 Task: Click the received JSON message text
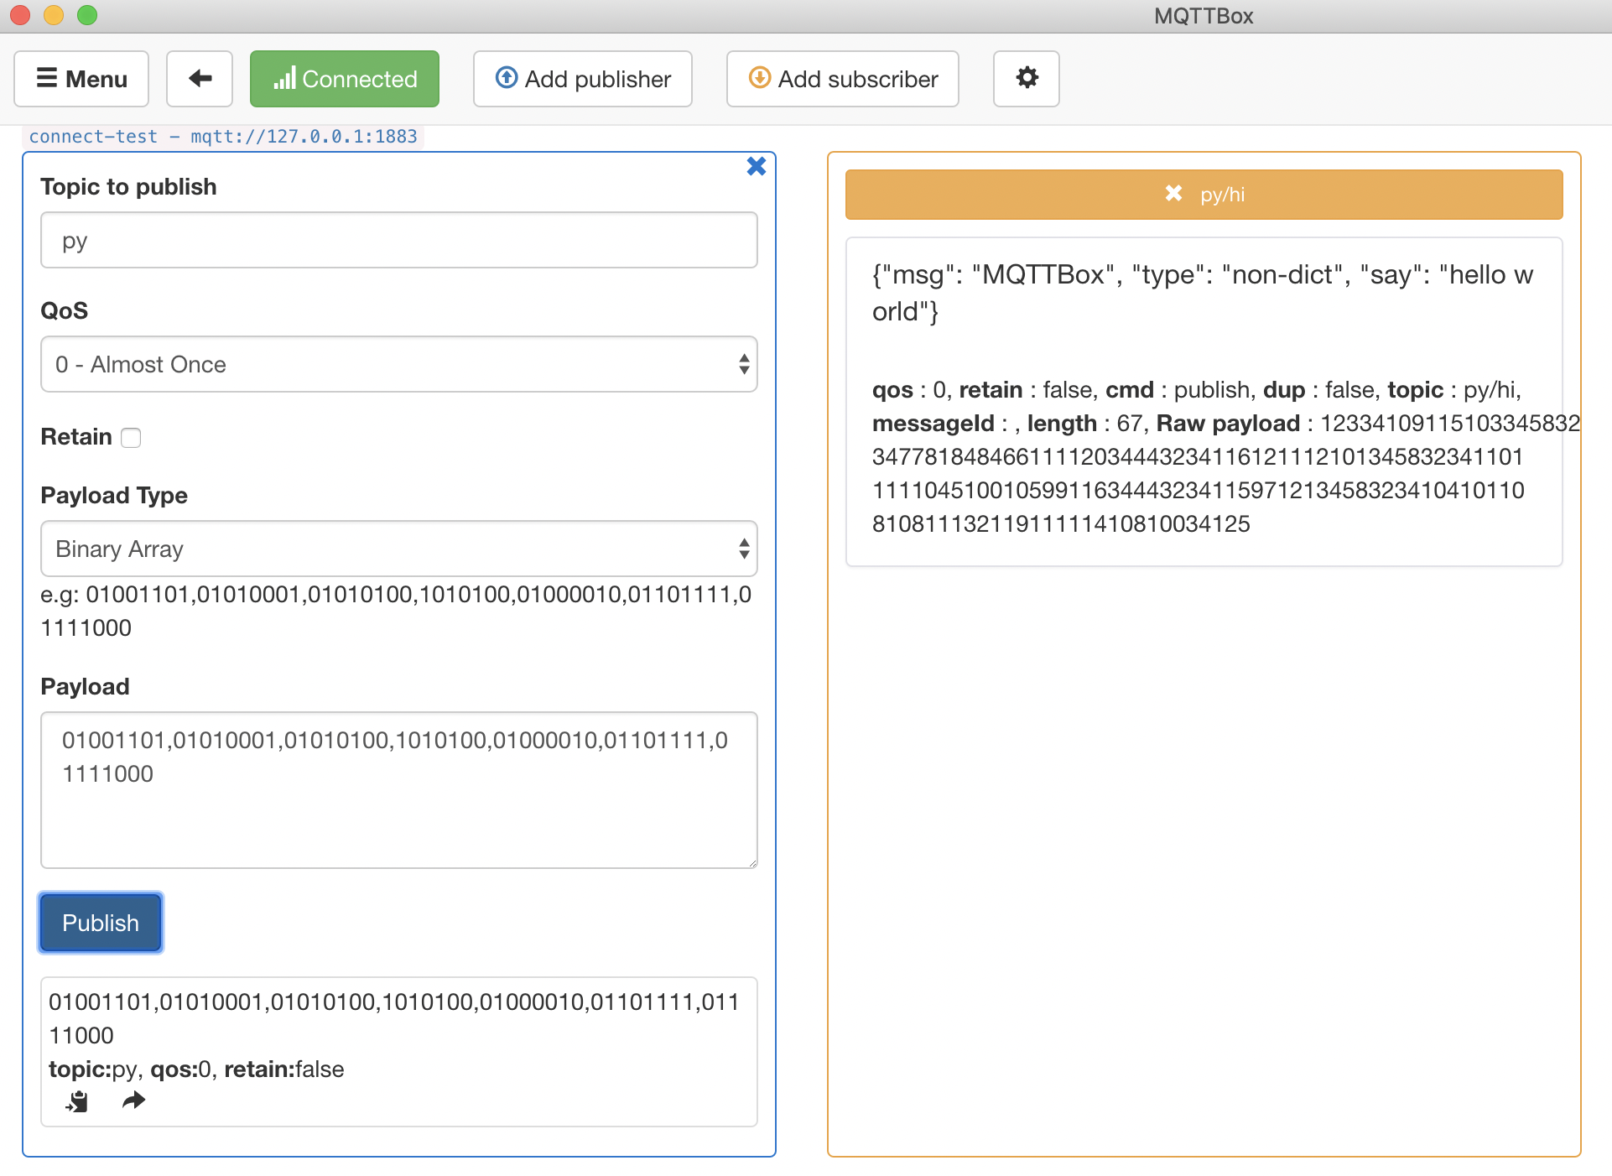1203,293
